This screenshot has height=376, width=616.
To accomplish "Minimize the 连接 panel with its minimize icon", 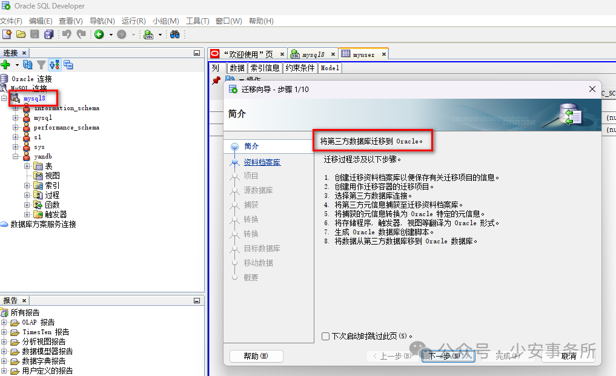I will 197,53.
